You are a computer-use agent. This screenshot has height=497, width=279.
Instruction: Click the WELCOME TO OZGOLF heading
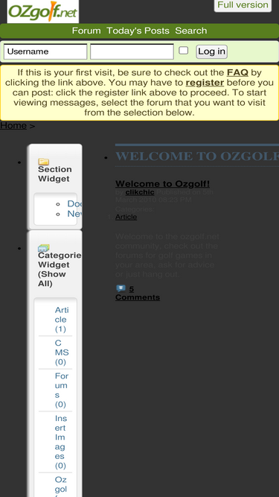click(x=197, y=156)
